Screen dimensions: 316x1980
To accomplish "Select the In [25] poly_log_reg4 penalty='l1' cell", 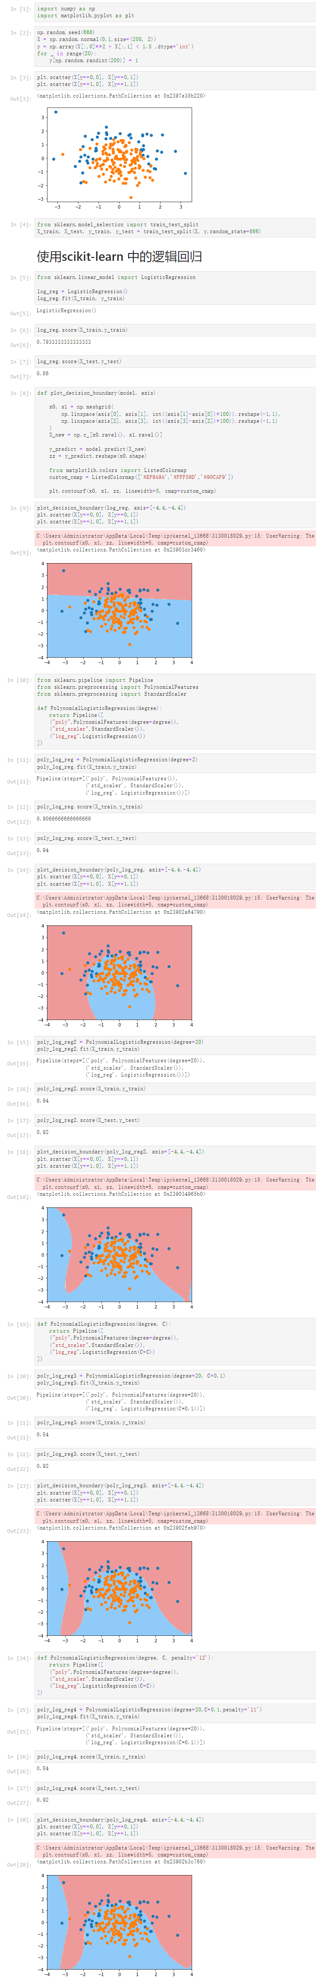I will (x=175, y=1713).
